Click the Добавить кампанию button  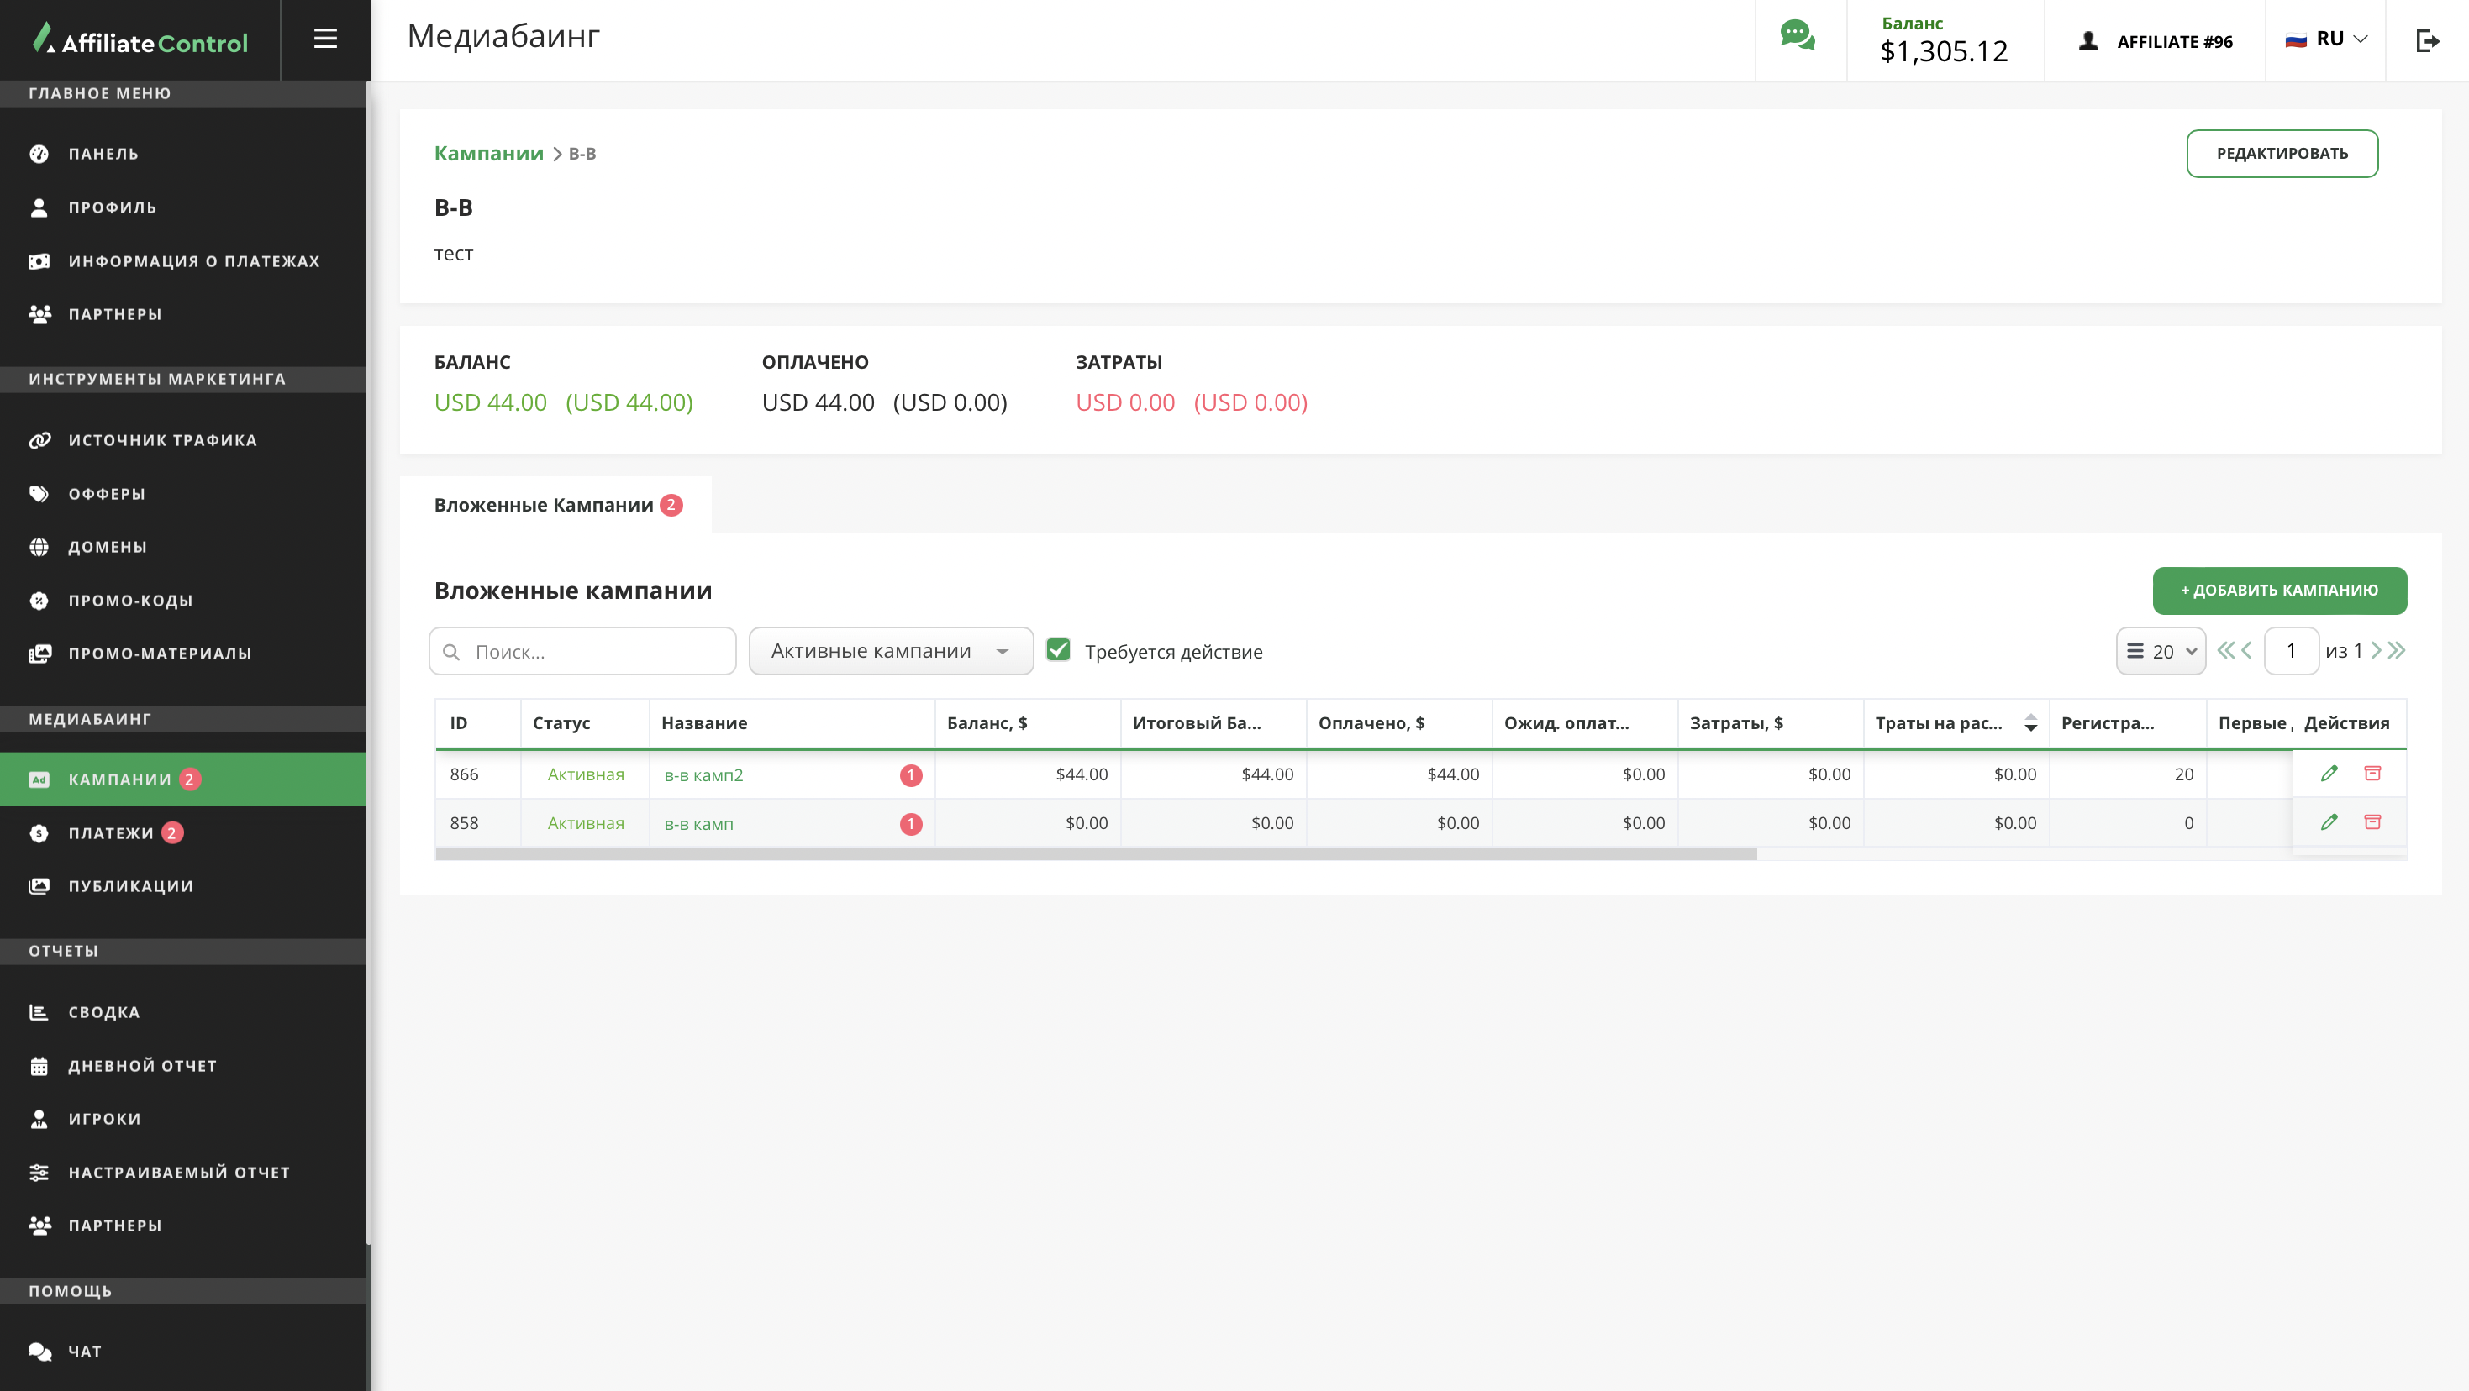[x=2278, y=591]
